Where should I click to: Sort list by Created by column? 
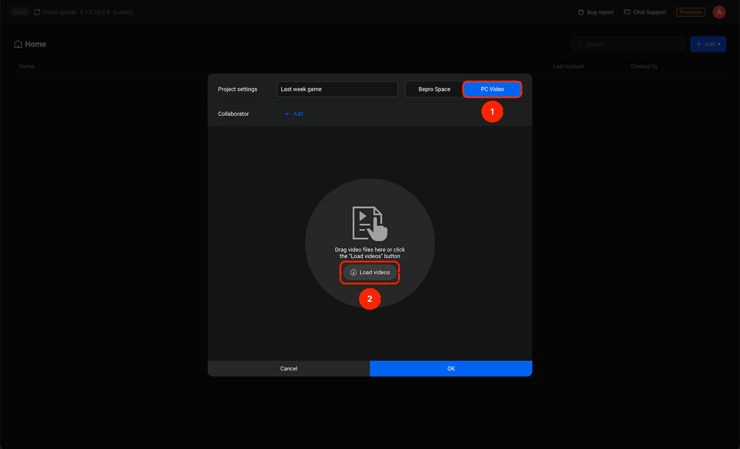pyautogui.click(x=644, y=66)
